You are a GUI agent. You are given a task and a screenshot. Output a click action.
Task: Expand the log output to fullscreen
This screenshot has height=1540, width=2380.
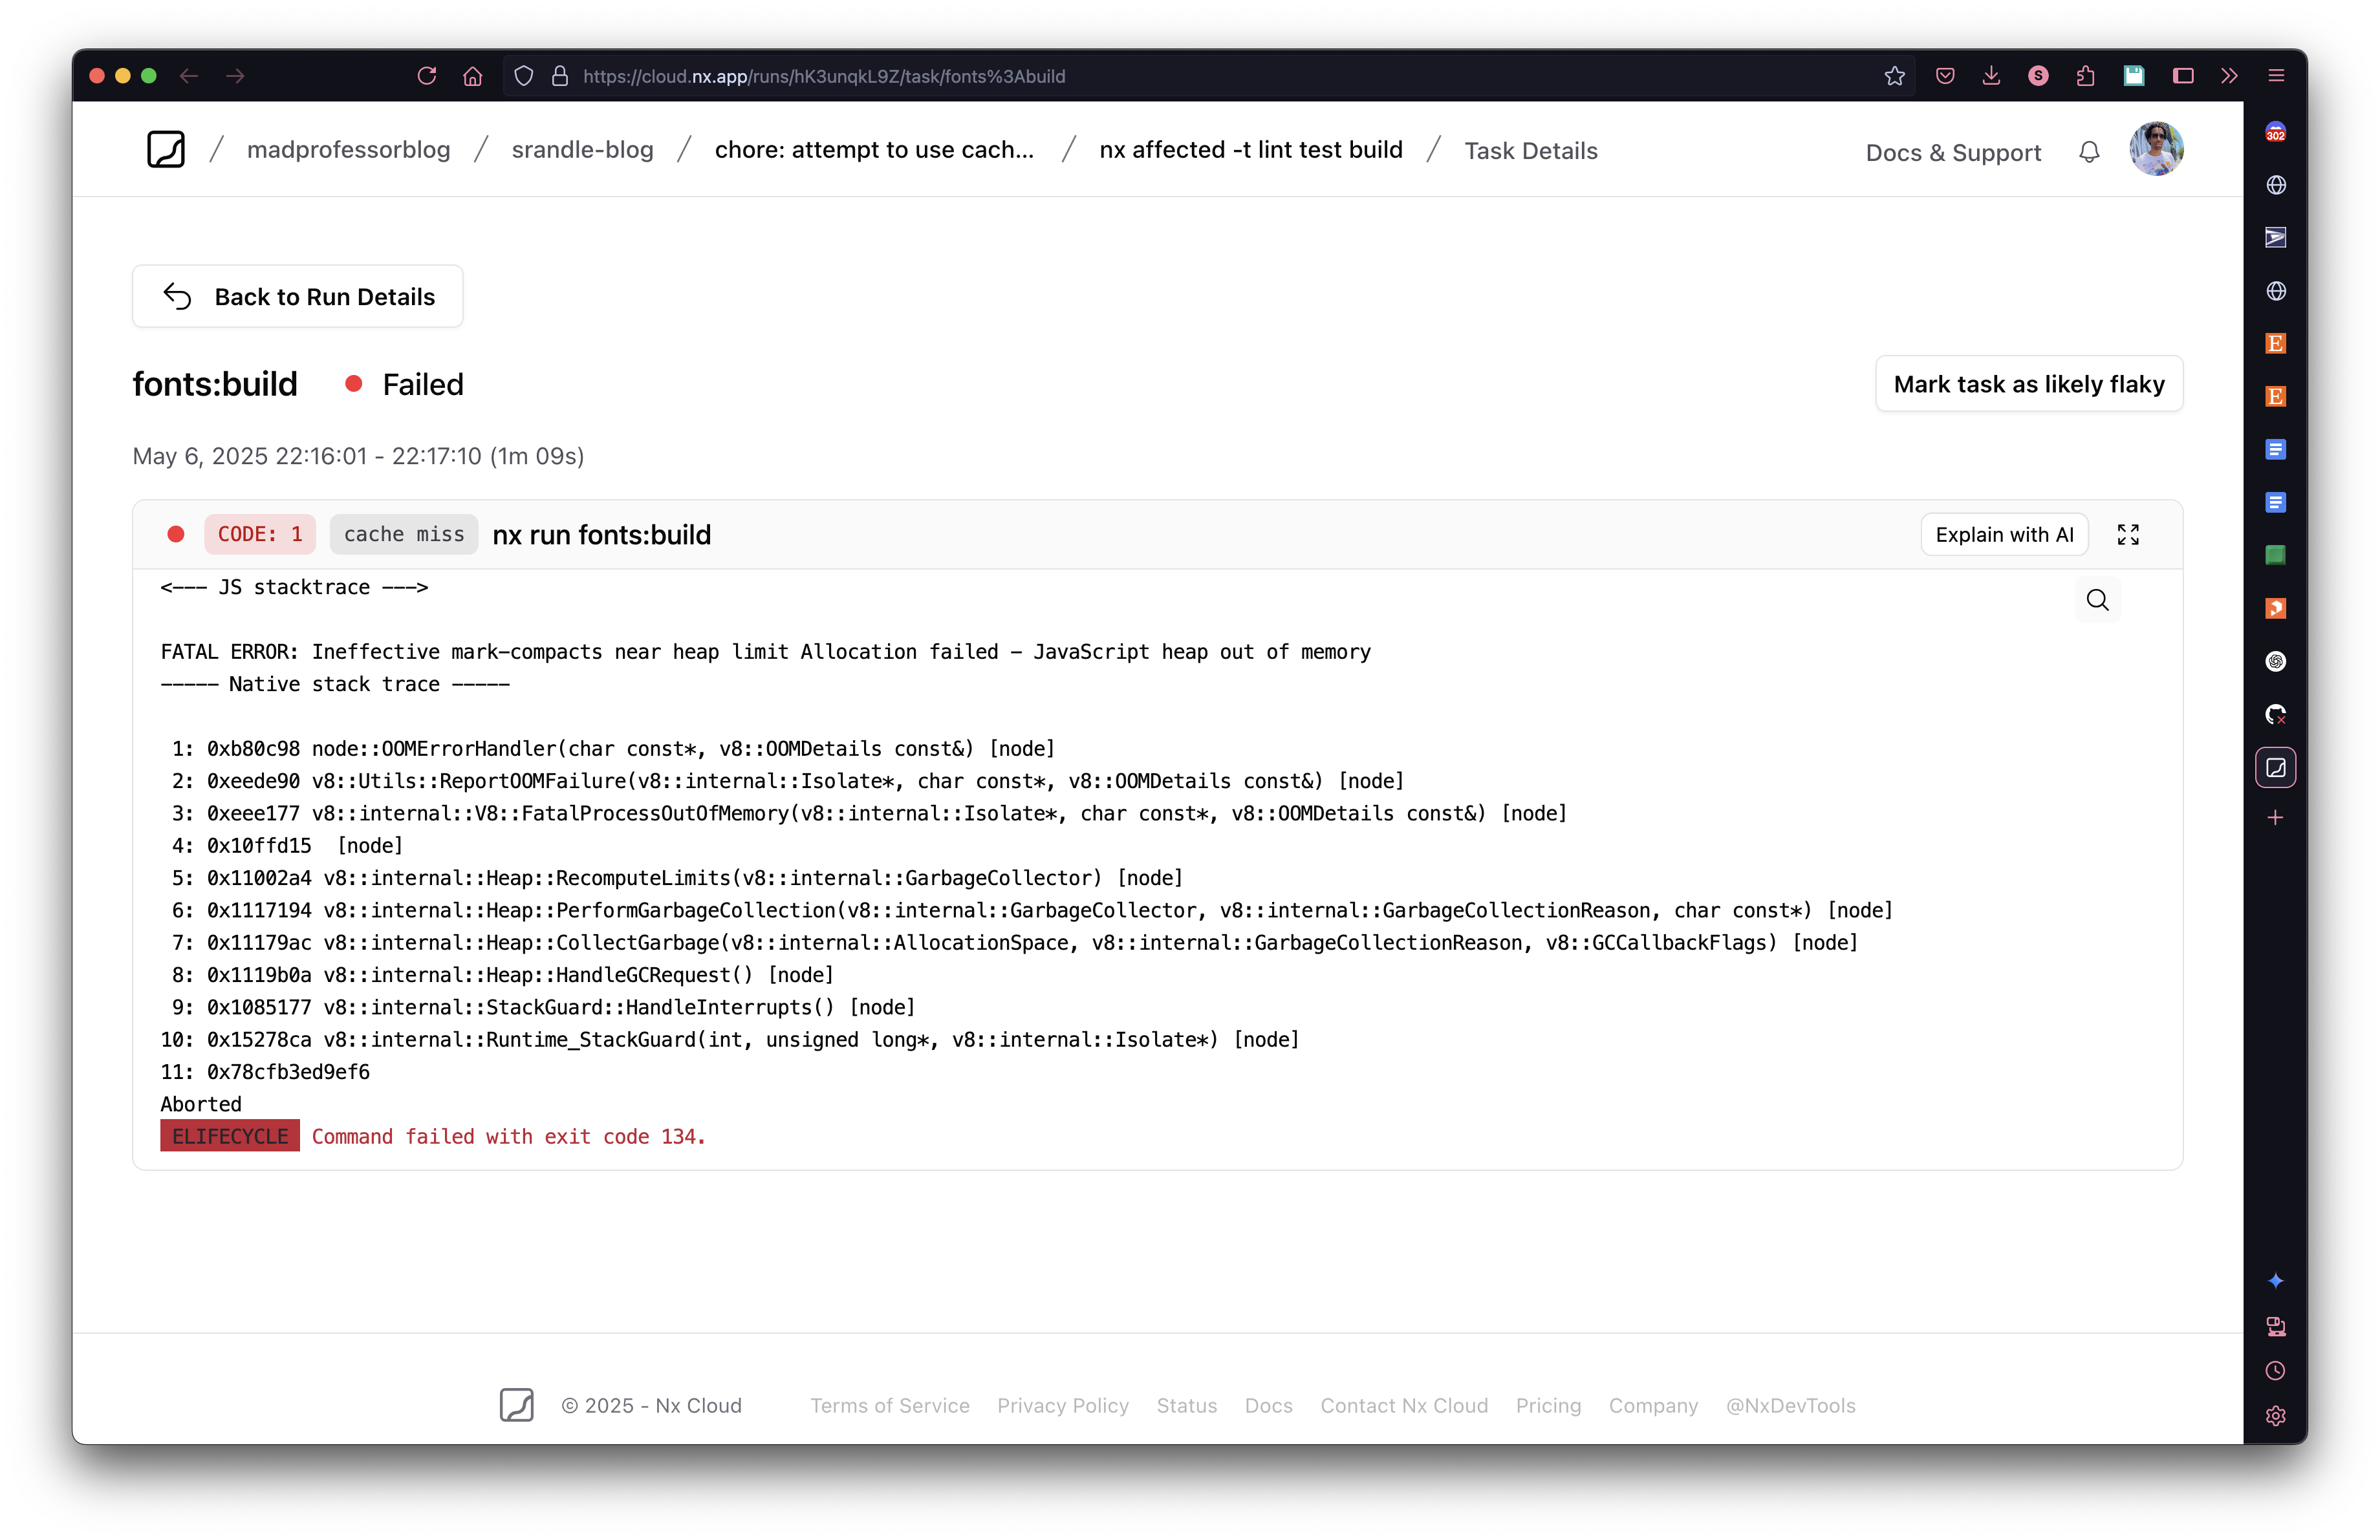tap(2128, 535)
